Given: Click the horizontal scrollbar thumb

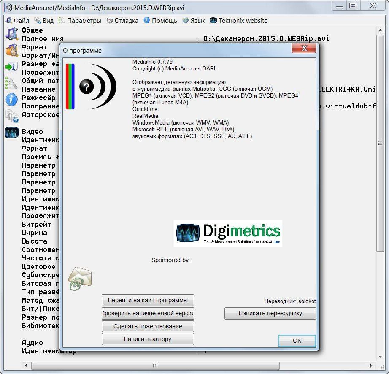Looking at the screenshot, I should click(x=155, y=366).
